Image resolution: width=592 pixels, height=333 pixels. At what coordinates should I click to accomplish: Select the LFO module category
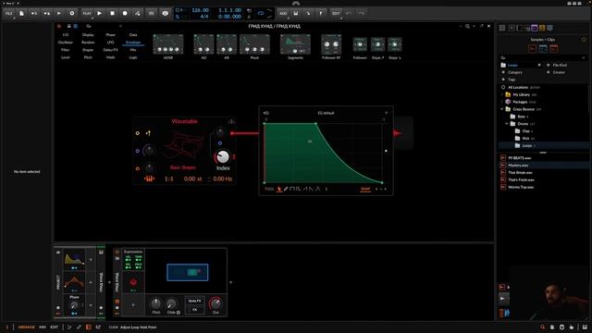(110, 43)
